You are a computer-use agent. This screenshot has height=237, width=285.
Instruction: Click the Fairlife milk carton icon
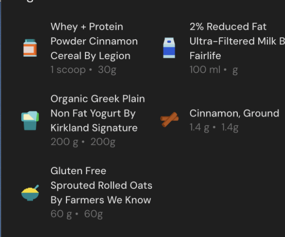[169, 48]
